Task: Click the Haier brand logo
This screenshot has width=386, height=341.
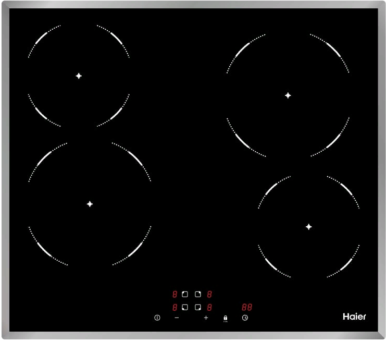Action: click(354, 317)
